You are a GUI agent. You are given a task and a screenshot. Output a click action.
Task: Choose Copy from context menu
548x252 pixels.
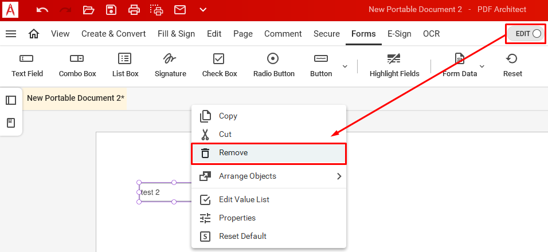click(268, 116)
